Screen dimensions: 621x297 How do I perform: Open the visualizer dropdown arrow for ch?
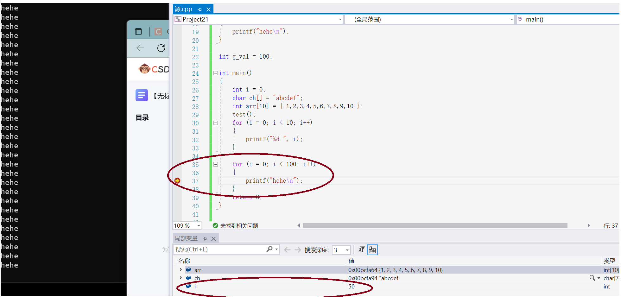[x=599, y=278]
